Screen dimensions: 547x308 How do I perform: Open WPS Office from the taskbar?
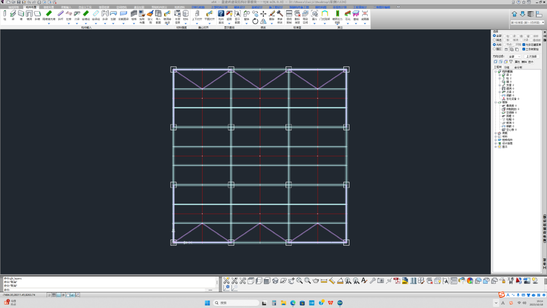pyautogui.click(x=330, y=303)
